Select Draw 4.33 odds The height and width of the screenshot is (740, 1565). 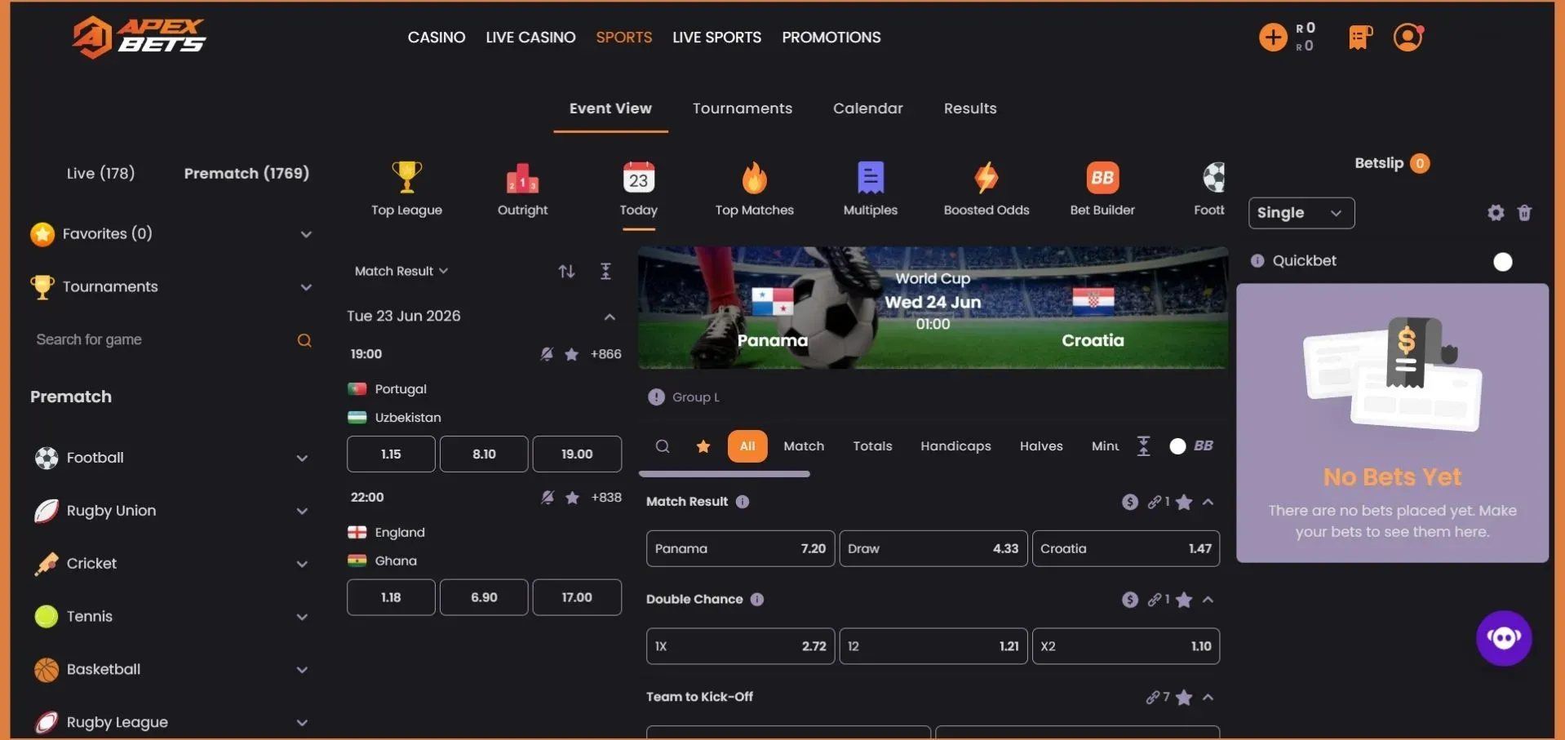pyautogui.click(x=933, y=548)
